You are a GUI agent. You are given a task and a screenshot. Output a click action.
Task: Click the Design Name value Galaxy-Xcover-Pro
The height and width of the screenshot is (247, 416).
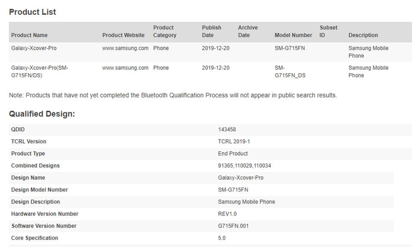click(x=240, y=178)
